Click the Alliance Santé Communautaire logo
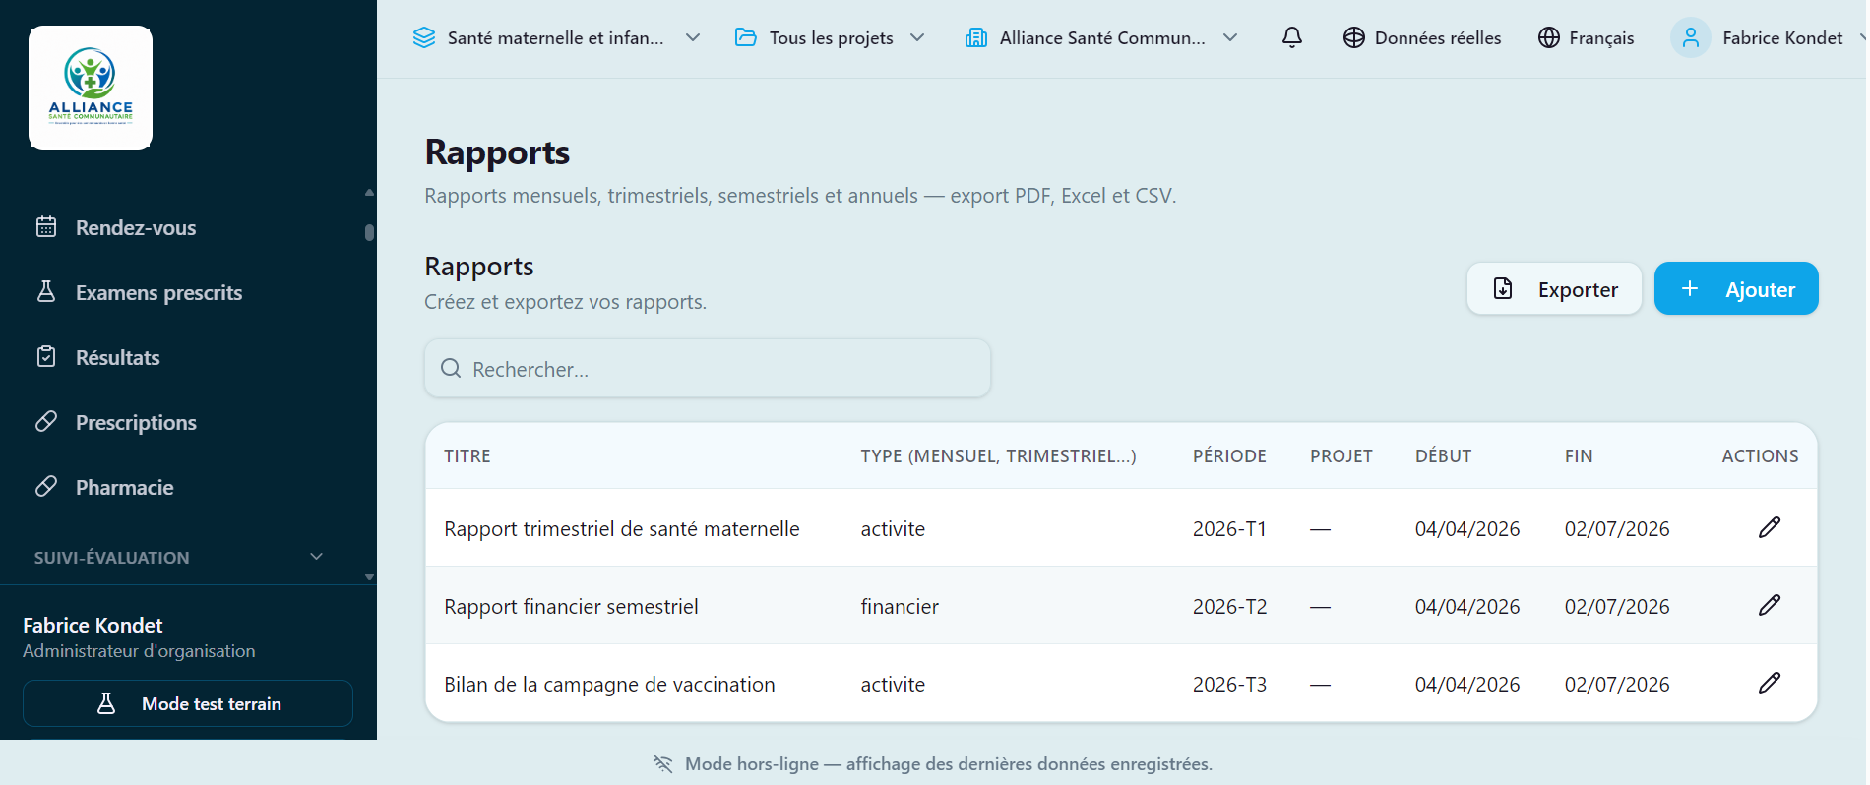 [x=91, y=88]
